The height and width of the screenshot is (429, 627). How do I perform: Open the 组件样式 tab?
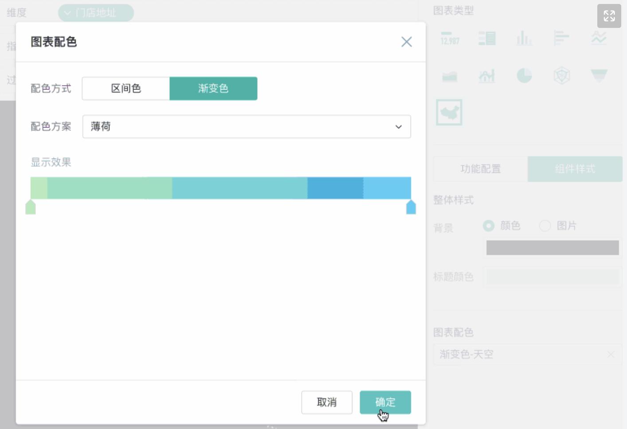click(575, 169)
